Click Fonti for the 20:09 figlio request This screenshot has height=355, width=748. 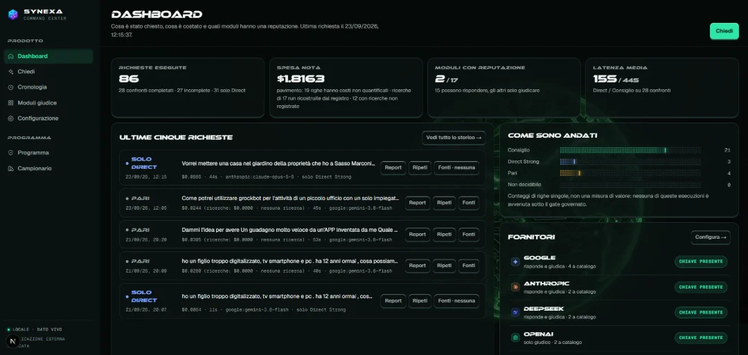tap(469, 266)
